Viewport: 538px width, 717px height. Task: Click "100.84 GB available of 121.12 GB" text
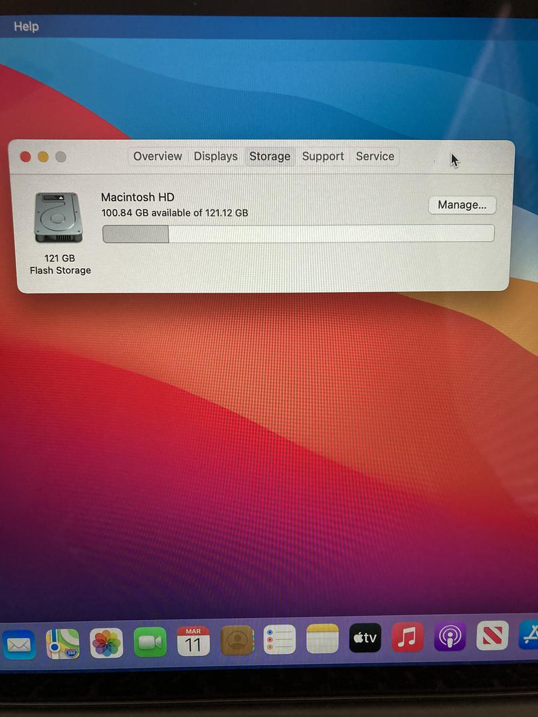[175, 212]
